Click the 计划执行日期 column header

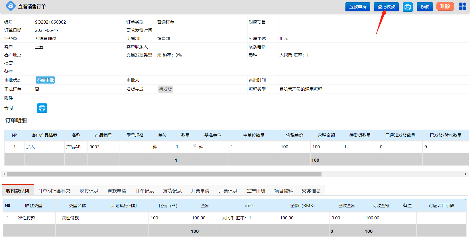[124, 206]
